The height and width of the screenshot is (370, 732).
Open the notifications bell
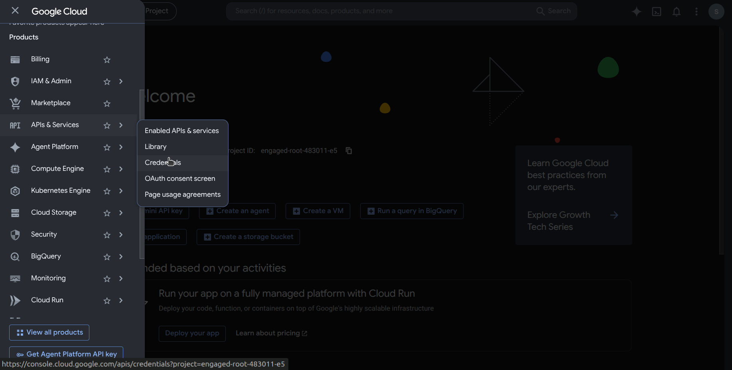677,12
